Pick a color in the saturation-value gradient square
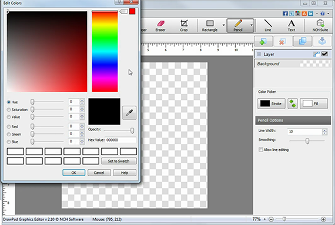The height and width of the screenshot is (225, 335). point(47,52)
